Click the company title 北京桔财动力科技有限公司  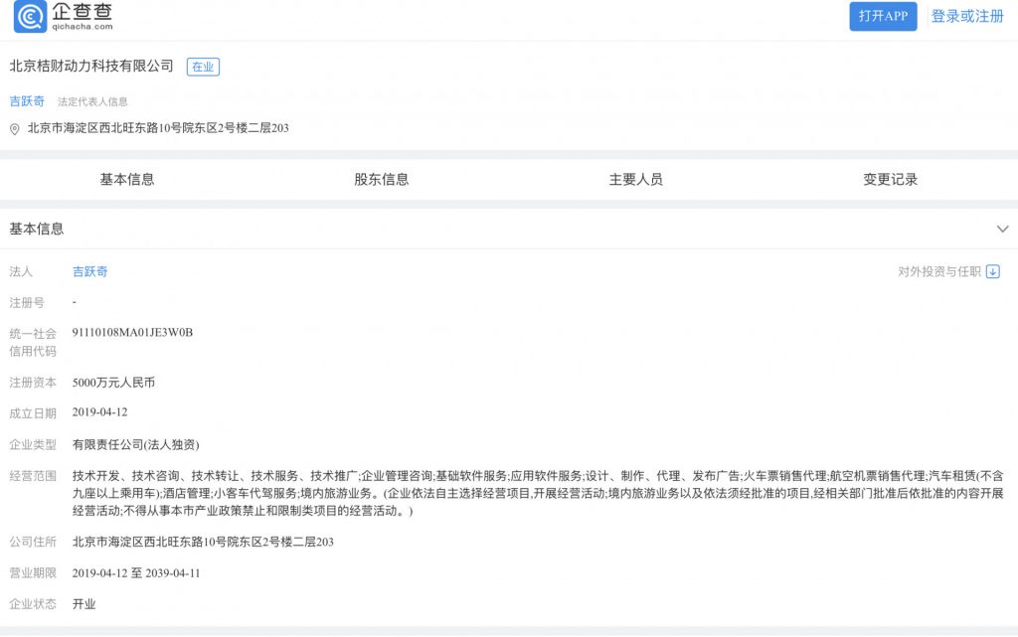click(x=91, y=67)
